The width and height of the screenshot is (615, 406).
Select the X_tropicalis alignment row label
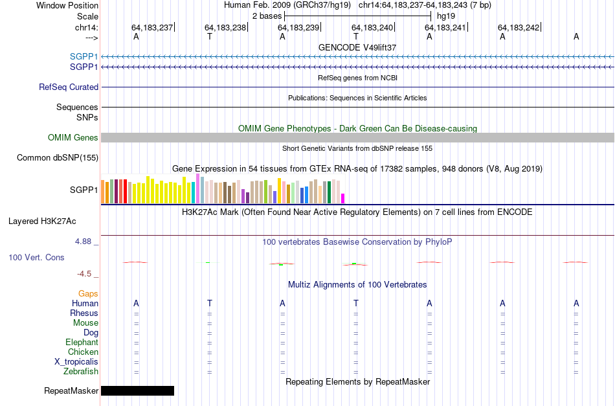[x=76, y=362]
